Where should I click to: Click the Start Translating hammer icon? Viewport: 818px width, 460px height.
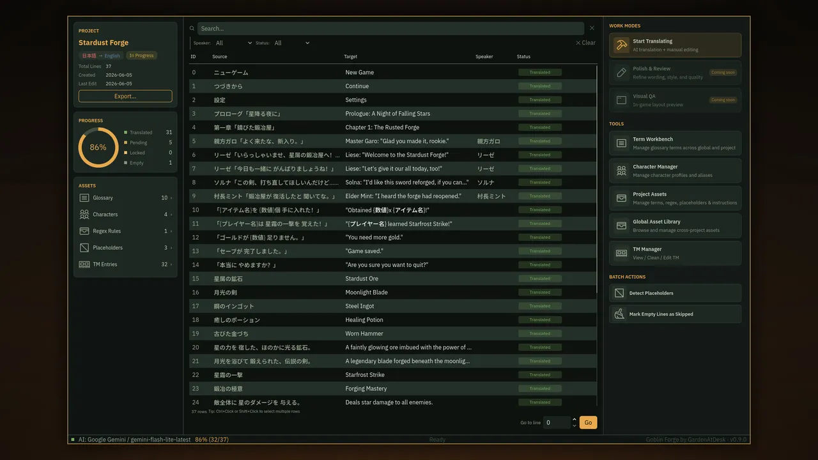[621, 45]
